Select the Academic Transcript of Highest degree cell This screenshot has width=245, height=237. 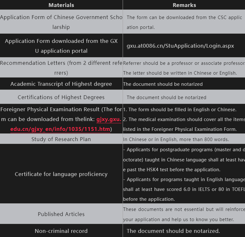tap(61, 84)
